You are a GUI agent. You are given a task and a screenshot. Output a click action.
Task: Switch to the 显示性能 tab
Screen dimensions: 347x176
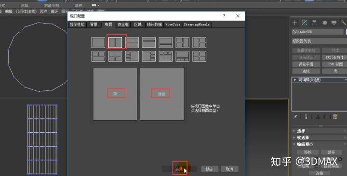coord(77,25)
